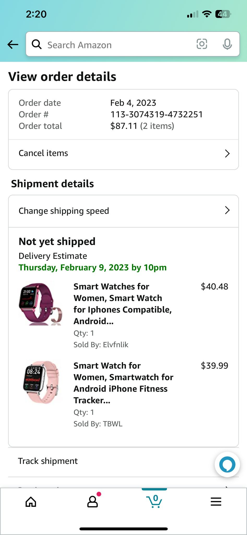Screen dimensions: 247x535
Task: Expand Cancel items chevron
Action: (x=227, y=154)
